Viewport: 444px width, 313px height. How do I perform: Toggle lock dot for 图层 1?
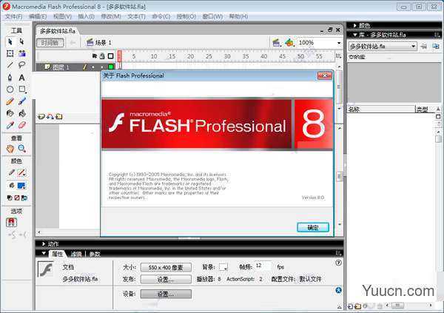(102, 67)
